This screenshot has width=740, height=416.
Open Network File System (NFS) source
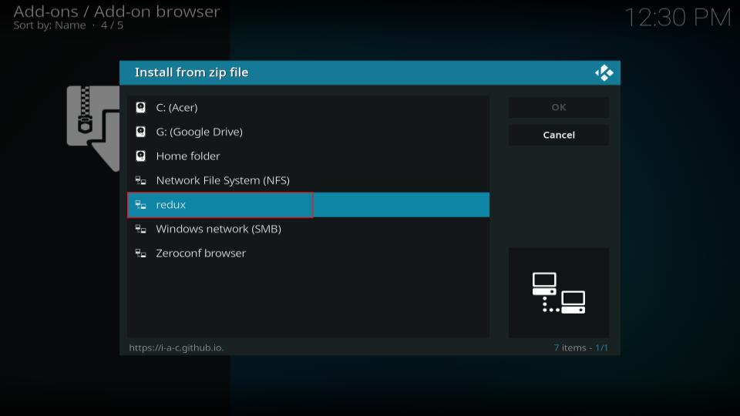308,180
